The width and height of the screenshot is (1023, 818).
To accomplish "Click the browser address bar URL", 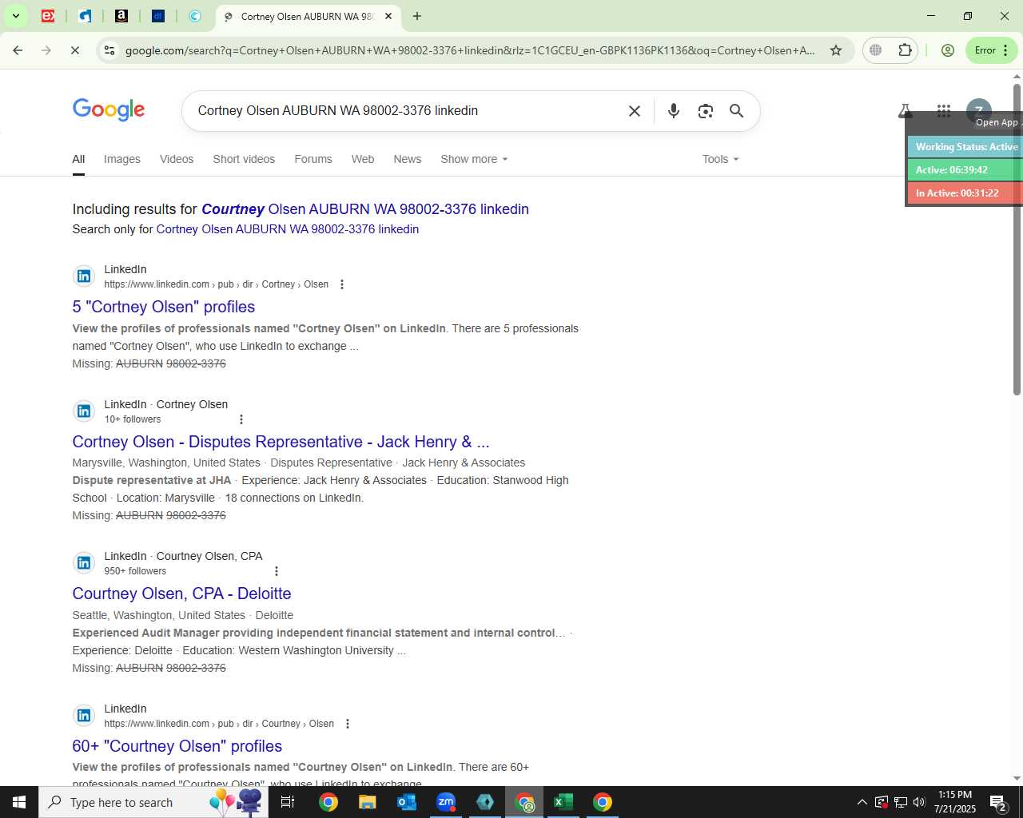I will pos(470,50).
